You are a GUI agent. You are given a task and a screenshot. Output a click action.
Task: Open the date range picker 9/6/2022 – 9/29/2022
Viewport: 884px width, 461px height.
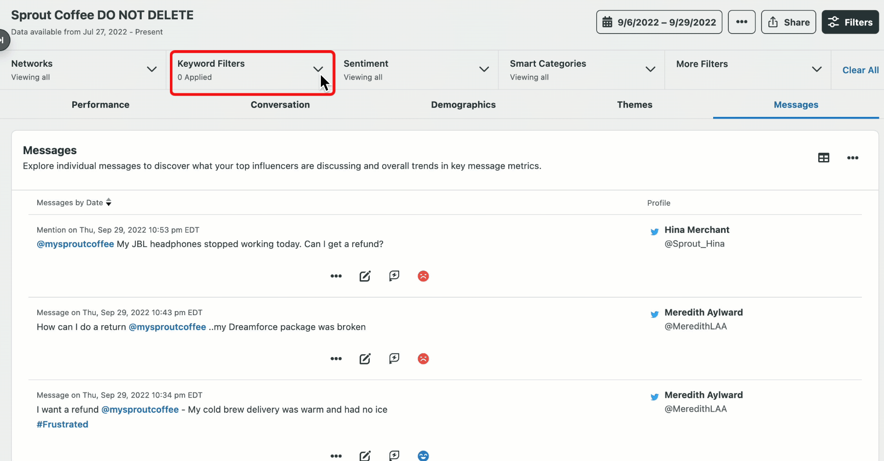(x=659, y=22)
